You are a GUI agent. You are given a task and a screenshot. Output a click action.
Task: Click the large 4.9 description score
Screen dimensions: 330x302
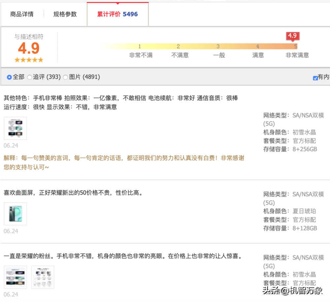(29, 48)
